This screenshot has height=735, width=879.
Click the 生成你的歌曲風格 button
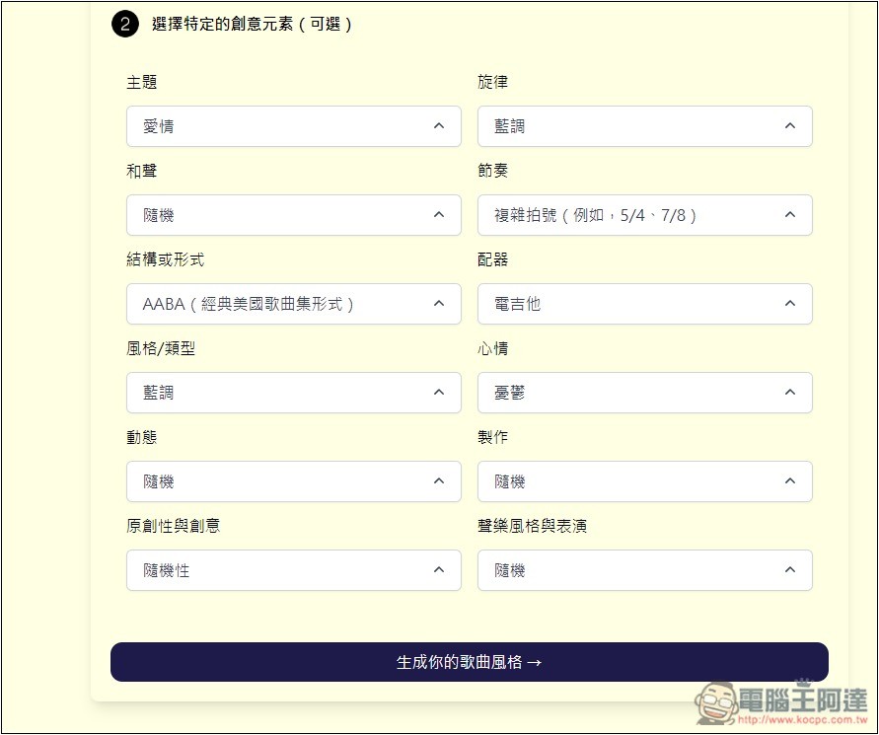tap(469, 662)
